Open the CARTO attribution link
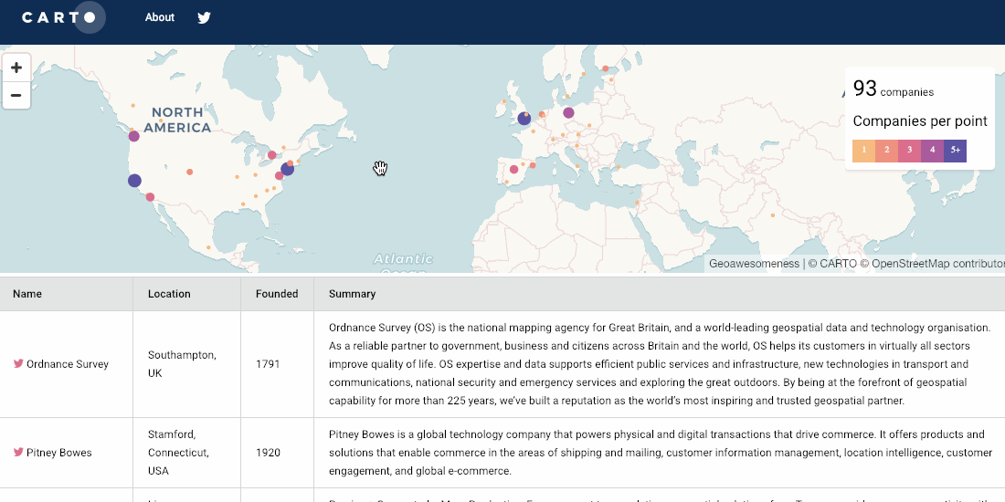Image resolution: width=1005 pixels, height=502 pixels. pos(837,264)
